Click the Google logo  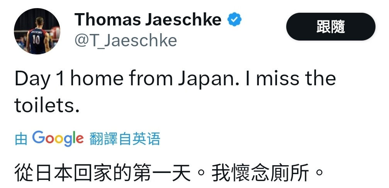(x=58, y=138)
